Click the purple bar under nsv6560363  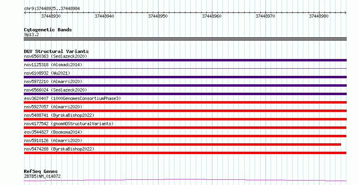click(185, 60)
